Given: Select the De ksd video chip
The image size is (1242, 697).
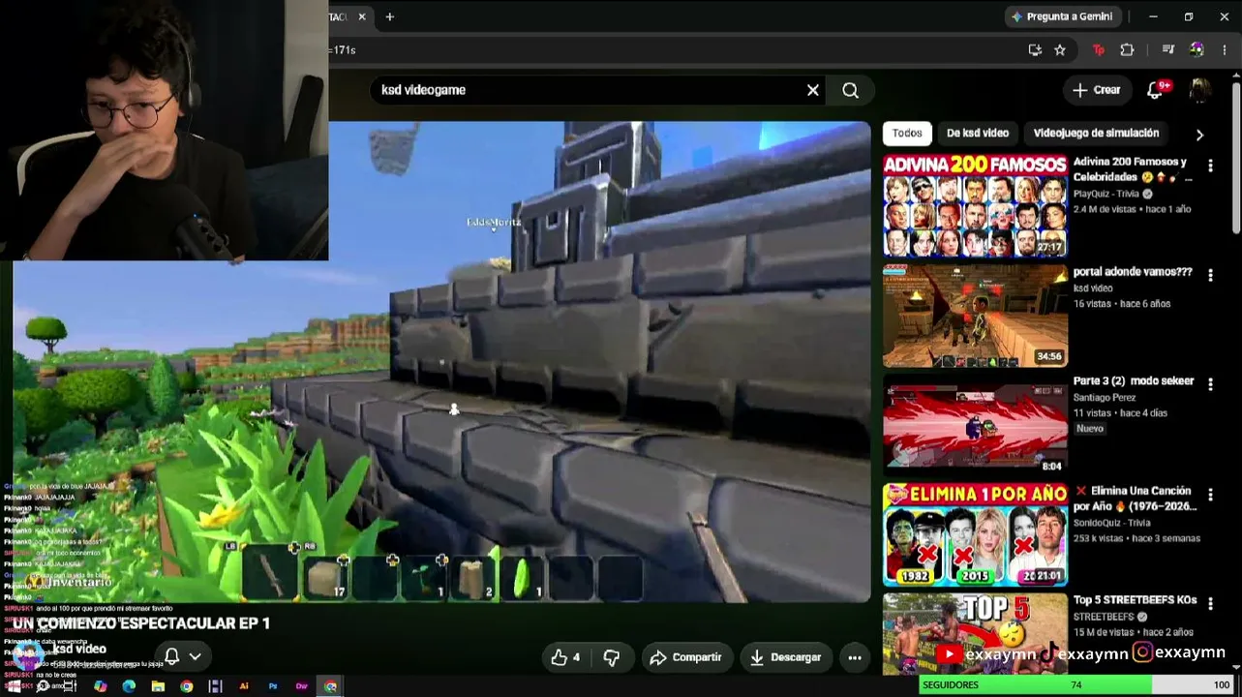Looking at the screenshot, I should point(978,134).
